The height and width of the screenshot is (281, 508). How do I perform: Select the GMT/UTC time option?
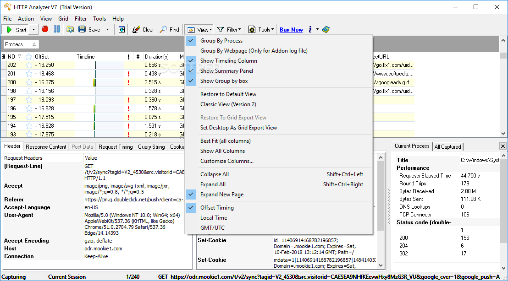pos(212,227)
